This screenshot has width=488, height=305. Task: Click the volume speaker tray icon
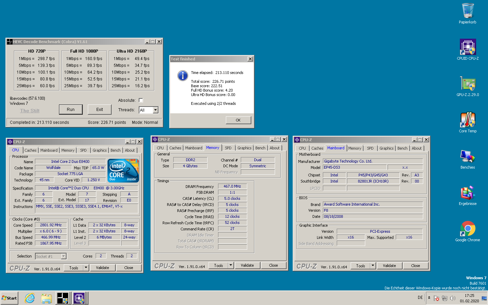452,298
